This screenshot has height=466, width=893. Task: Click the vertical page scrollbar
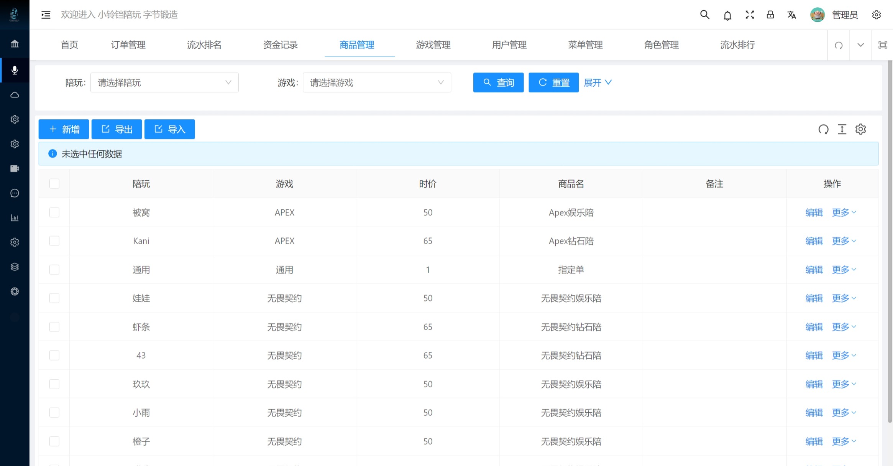(890, 242)
